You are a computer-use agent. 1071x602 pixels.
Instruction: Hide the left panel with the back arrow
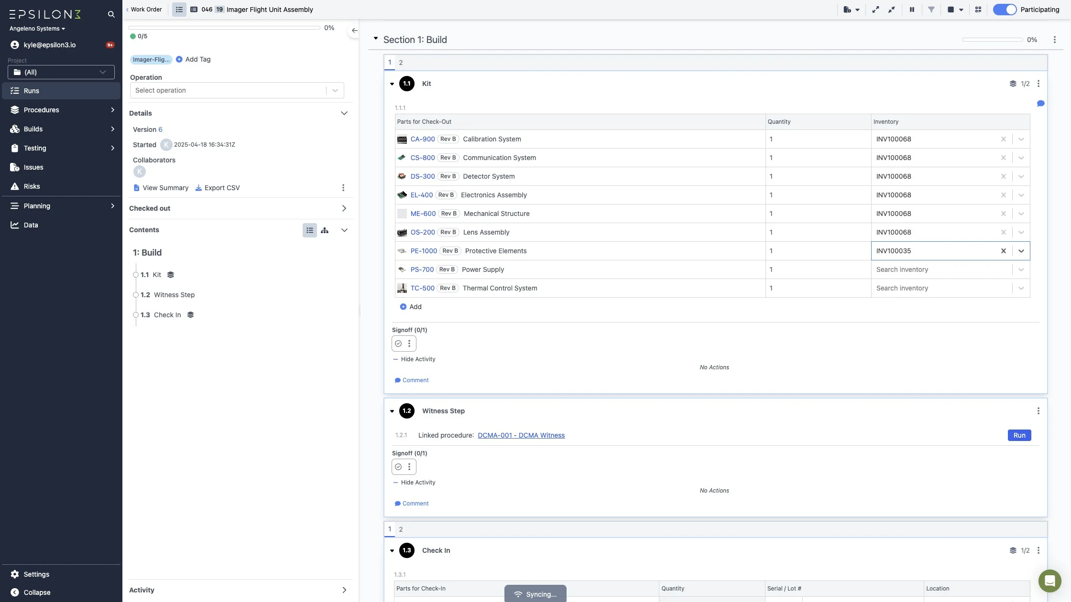coord(354,31)
